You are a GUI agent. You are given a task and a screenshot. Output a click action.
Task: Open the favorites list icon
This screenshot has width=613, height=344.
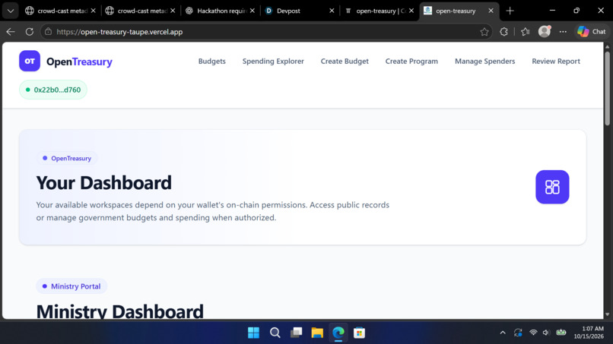click(525, 32)
